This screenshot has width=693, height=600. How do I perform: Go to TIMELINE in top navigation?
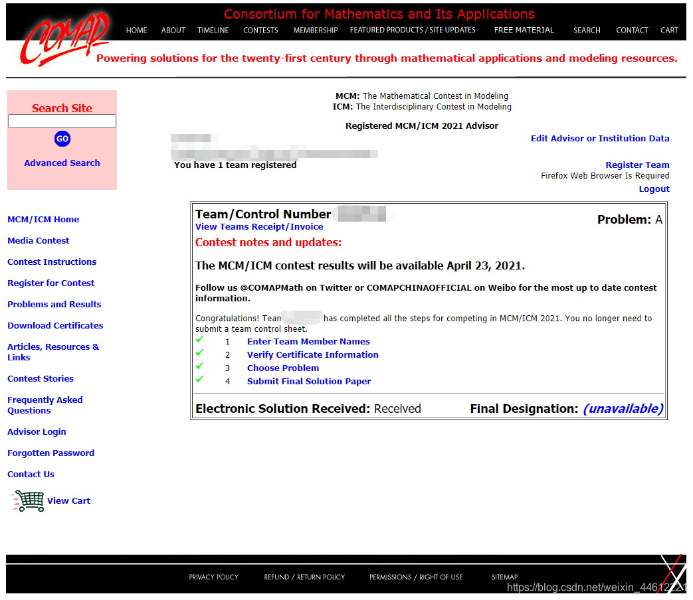click(213, 30)
